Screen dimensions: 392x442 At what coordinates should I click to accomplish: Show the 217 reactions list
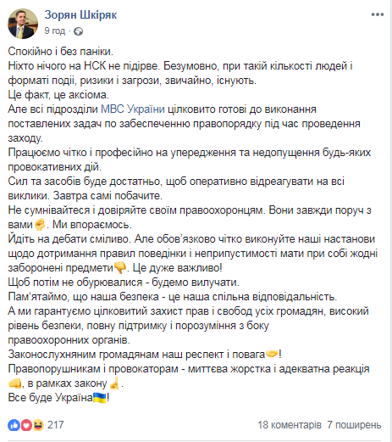tap(56, 425)
